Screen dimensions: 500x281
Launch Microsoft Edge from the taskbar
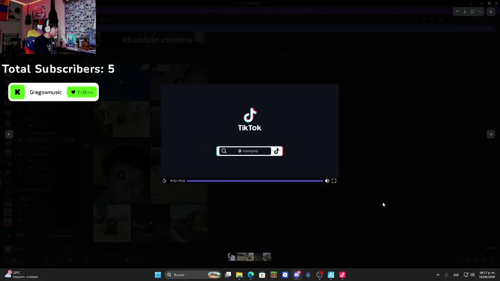point(251,275)
